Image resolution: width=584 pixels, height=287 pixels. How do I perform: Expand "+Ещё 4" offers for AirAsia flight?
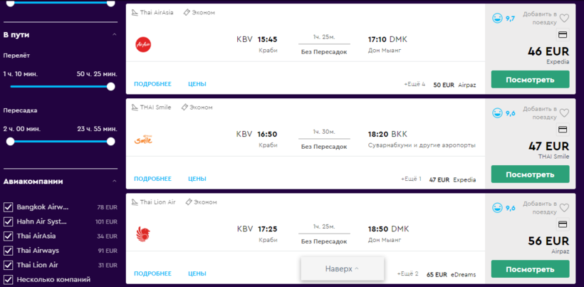click(414, 84)
